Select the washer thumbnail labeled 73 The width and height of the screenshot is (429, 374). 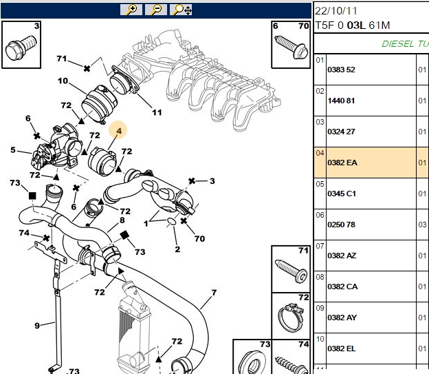click(x=252, y=357)
